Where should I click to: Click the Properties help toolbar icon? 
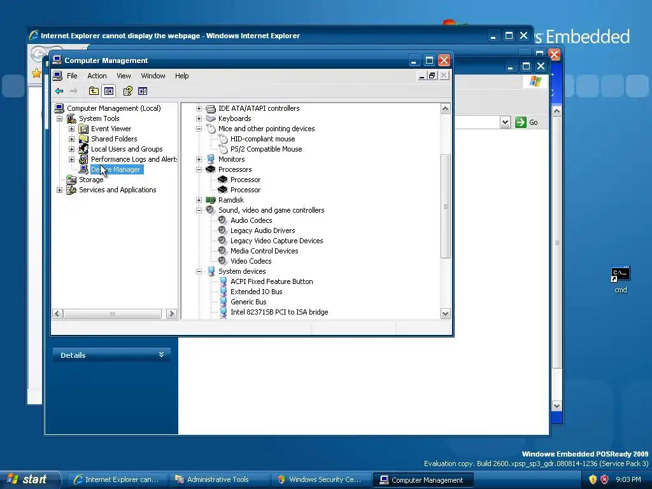[x=127, y=91]
